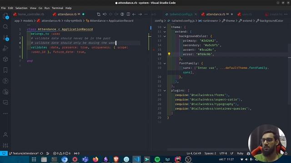The height and width of the screenshot is (163, 291).
Task: Collapse the theme block fold arrow
Action: 165,27
